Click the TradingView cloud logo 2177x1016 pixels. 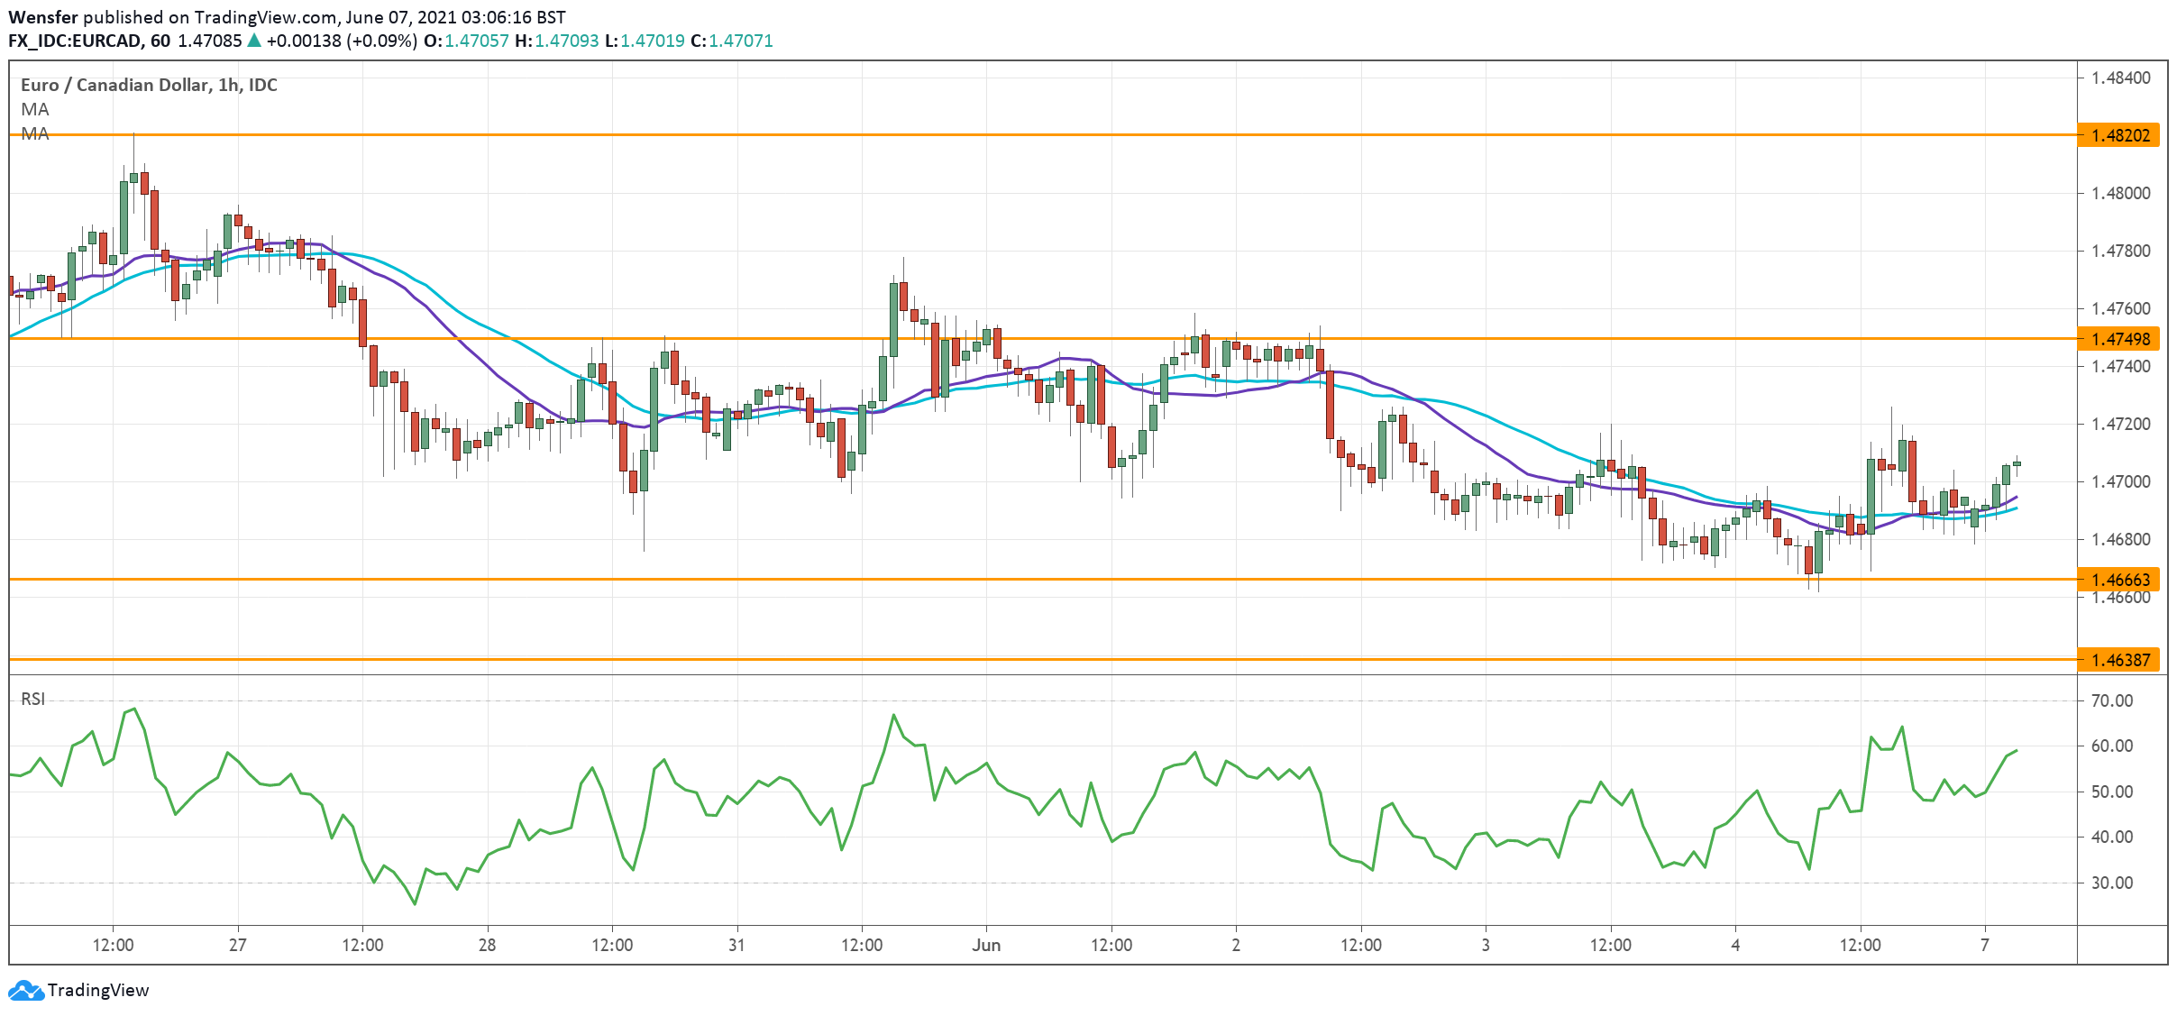pyautogui.click(x=27, y=990)
